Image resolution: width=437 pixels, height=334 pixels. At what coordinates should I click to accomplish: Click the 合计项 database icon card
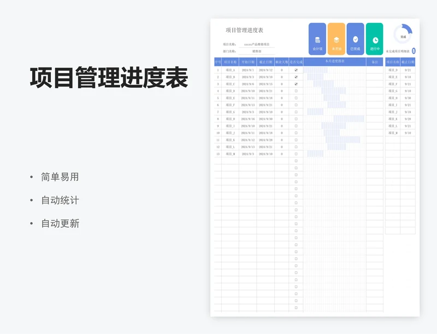click(x=317, y=39)
